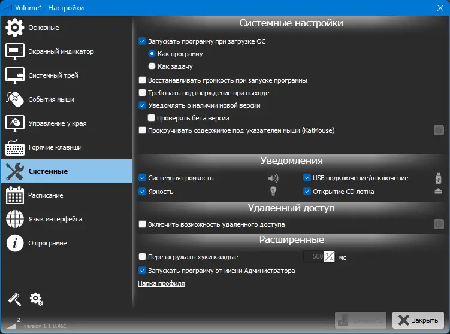Viewport: 450px width, 334px height.
Task: Enable Прокручивать содержимое под указателем мыши
Action: click(x=142, y=130)
